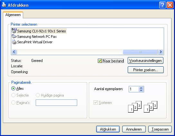
Task: Decrease Aantal exemplaren with down arrow
Action: (x=141, y=90)
